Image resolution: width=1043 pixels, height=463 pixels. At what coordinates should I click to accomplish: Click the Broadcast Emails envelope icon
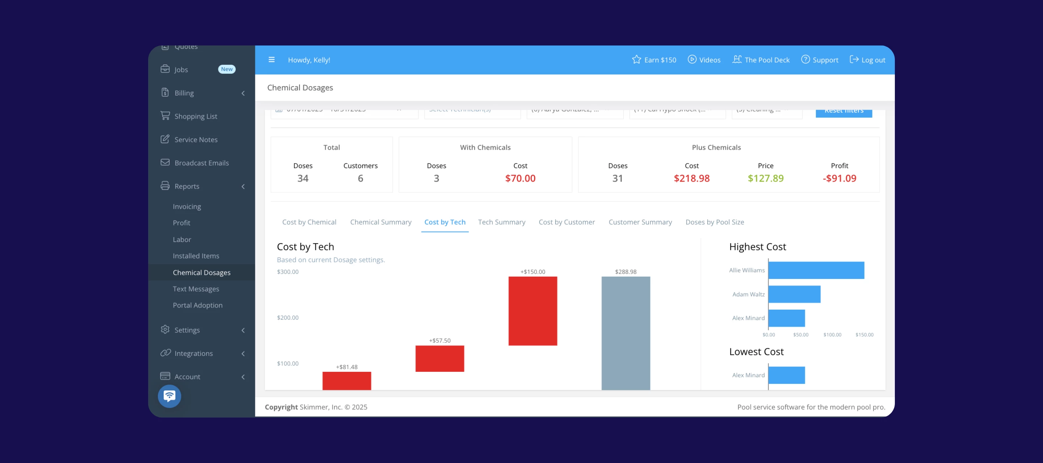pyautogui.click(x=165, y=162)
